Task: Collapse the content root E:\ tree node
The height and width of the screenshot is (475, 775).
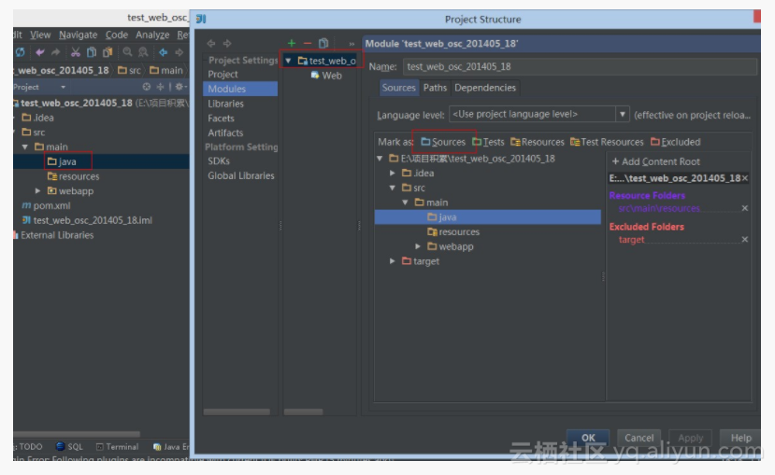Action: coord(380,159)
